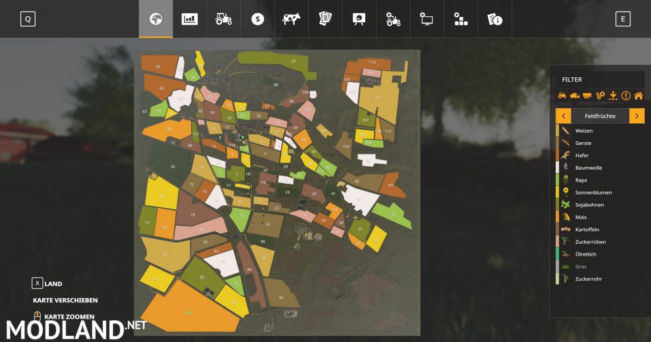The height and width of the screenshot is (342, 651).
Task: Select field 70 on the map
Action: pos(172,167)
